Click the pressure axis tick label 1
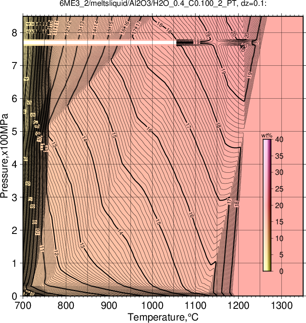The image size is (306, 323). click(x=15, y=263)
